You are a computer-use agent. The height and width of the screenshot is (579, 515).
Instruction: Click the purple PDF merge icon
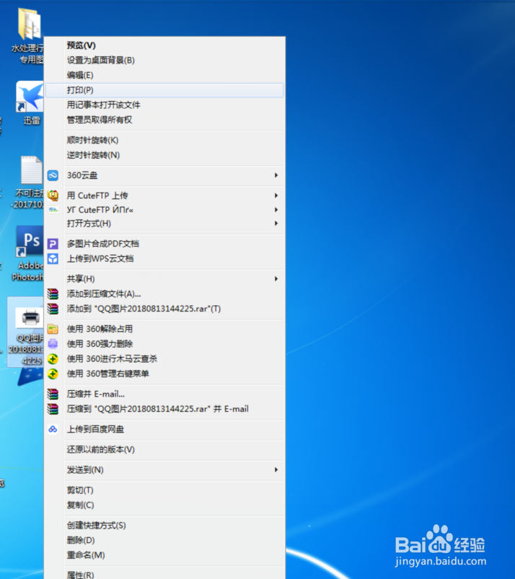pos(53,244)
